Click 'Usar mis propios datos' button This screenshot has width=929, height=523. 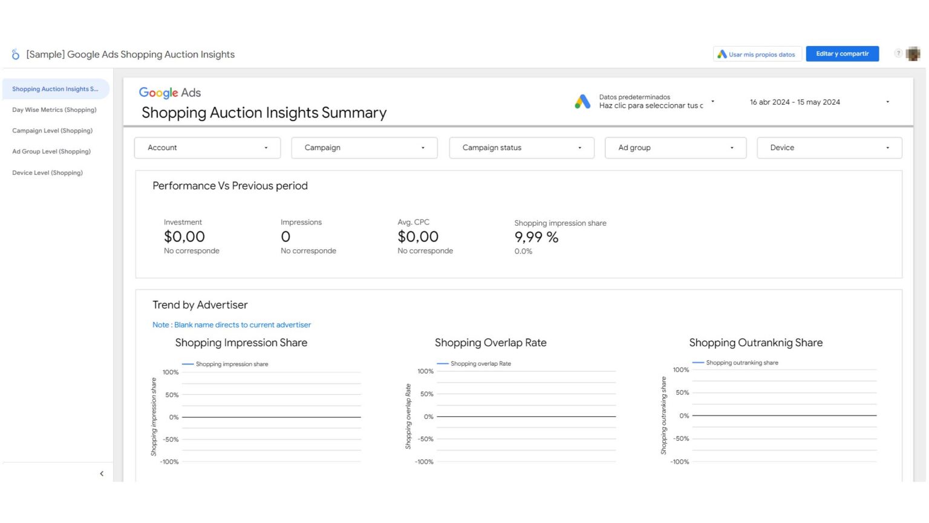click(757, 54)
